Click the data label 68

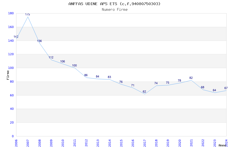click(203, 87)
